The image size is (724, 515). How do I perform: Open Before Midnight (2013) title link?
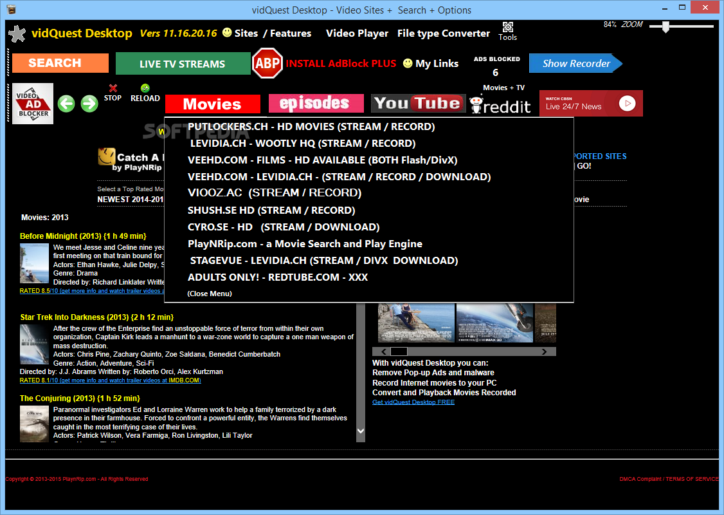tap(83, 236)
